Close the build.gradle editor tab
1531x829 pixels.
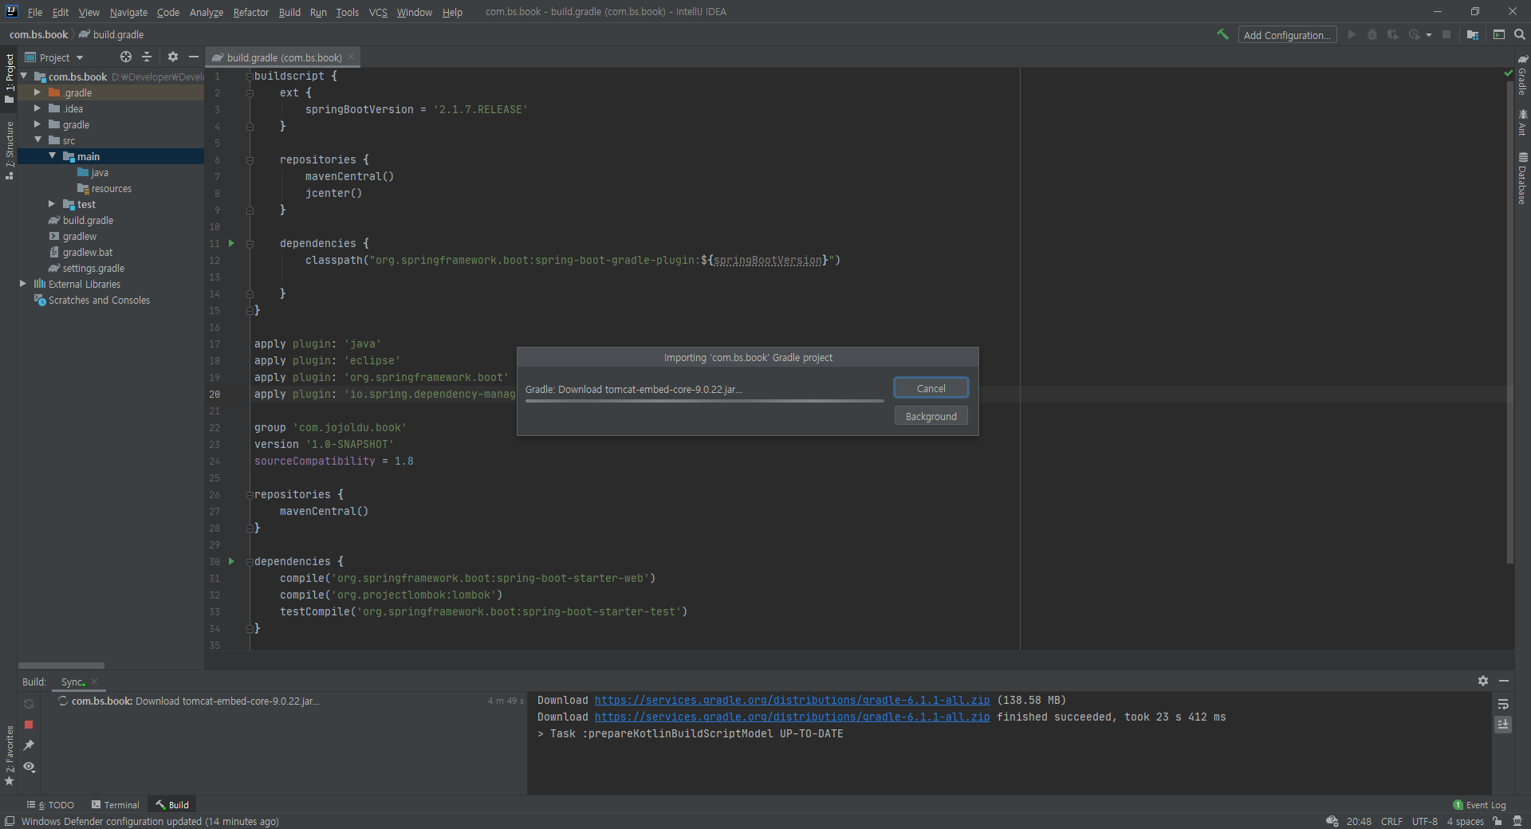(351, 57)
